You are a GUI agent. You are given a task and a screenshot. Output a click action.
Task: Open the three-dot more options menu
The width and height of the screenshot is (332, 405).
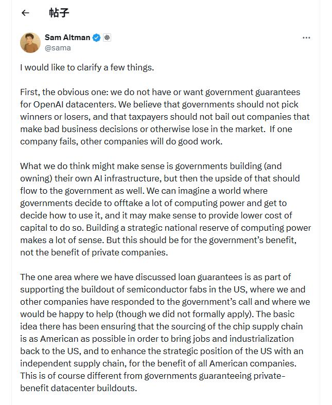[306, 38]
